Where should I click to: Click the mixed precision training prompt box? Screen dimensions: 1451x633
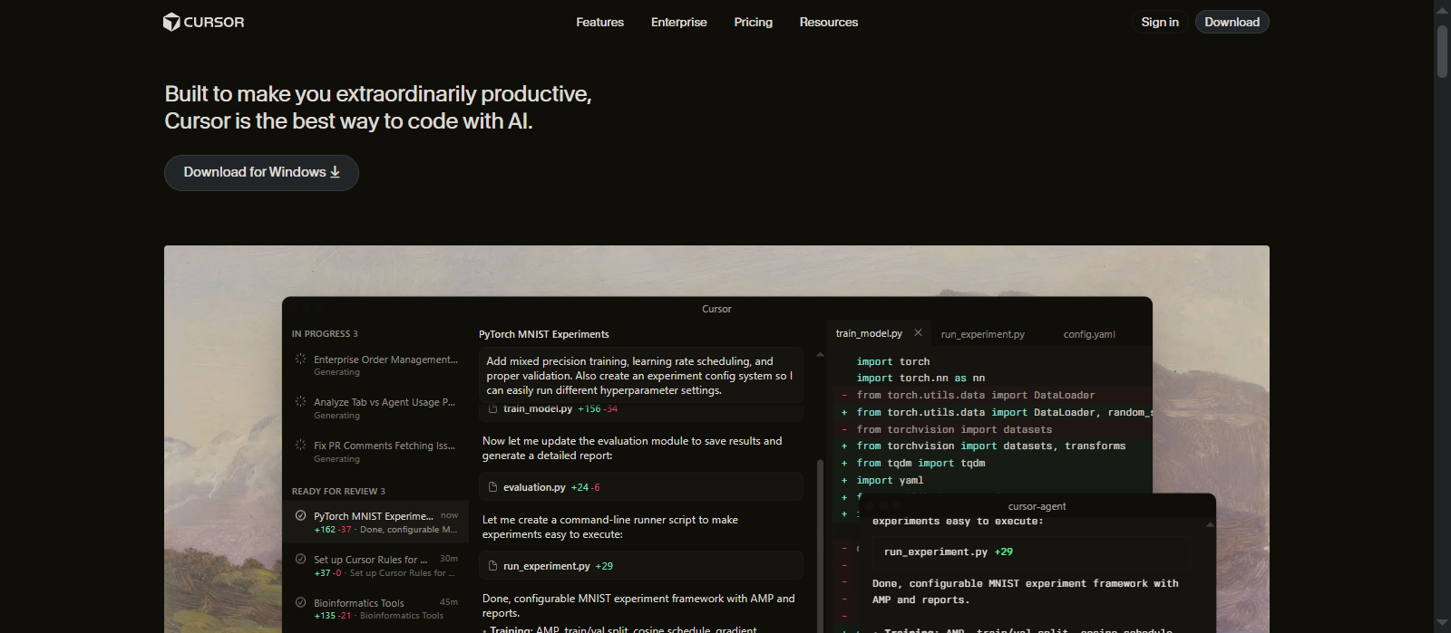640,375
